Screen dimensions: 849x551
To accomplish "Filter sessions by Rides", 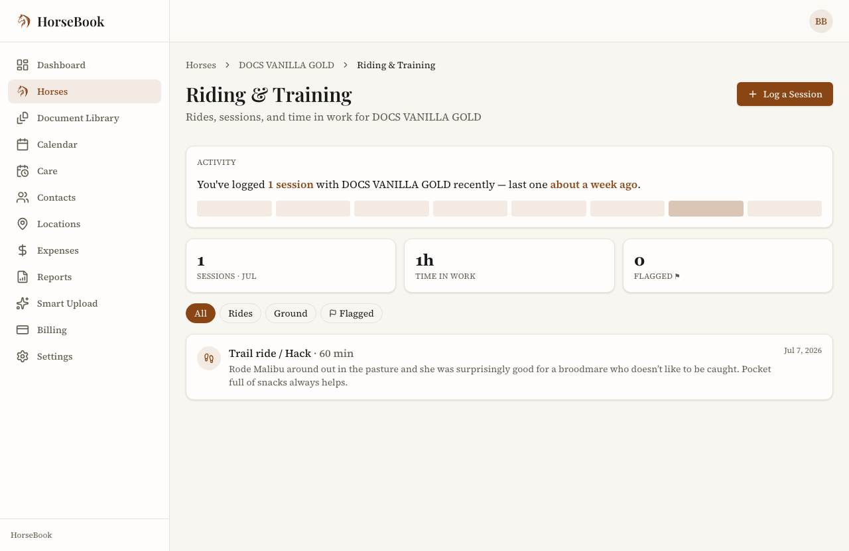I will [x=240, y=313].
